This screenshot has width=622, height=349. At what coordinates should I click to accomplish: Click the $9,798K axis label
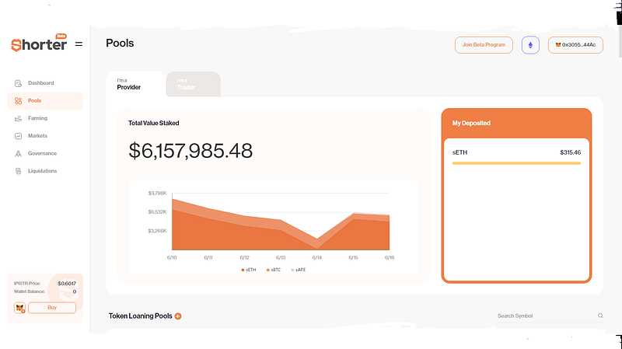[158, 193]
